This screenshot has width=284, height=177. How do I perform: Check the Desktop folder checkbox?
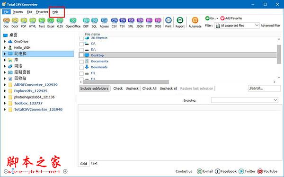coord(81,55)
